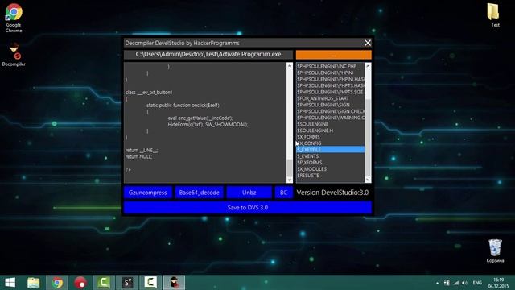Click Save to DVS 3.0 button
Image resolution: width=515 pixels, height=290 pixels.
[x=248, y=208]
